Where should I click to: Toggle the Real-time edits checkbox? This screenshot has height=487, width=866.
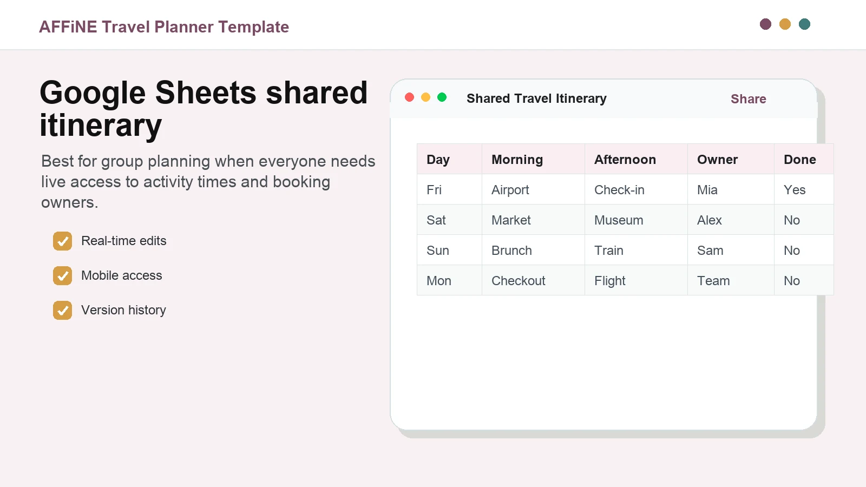(62, 241)
